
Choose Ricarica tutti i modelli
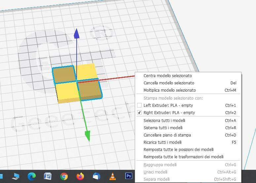pos(163,142)
